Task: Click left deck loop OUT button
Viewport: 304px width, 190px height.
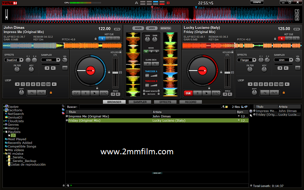Action: coord(41,93)
